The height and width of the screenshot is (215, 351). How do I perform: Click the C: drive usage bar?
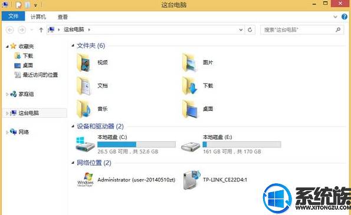[x=136, y=144]
